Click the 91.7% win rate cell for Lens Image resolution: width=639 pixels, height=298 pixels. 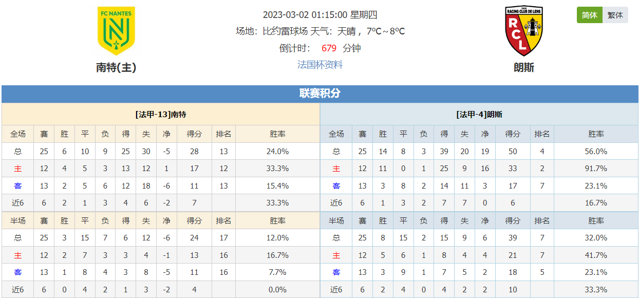tap(596, 169)
